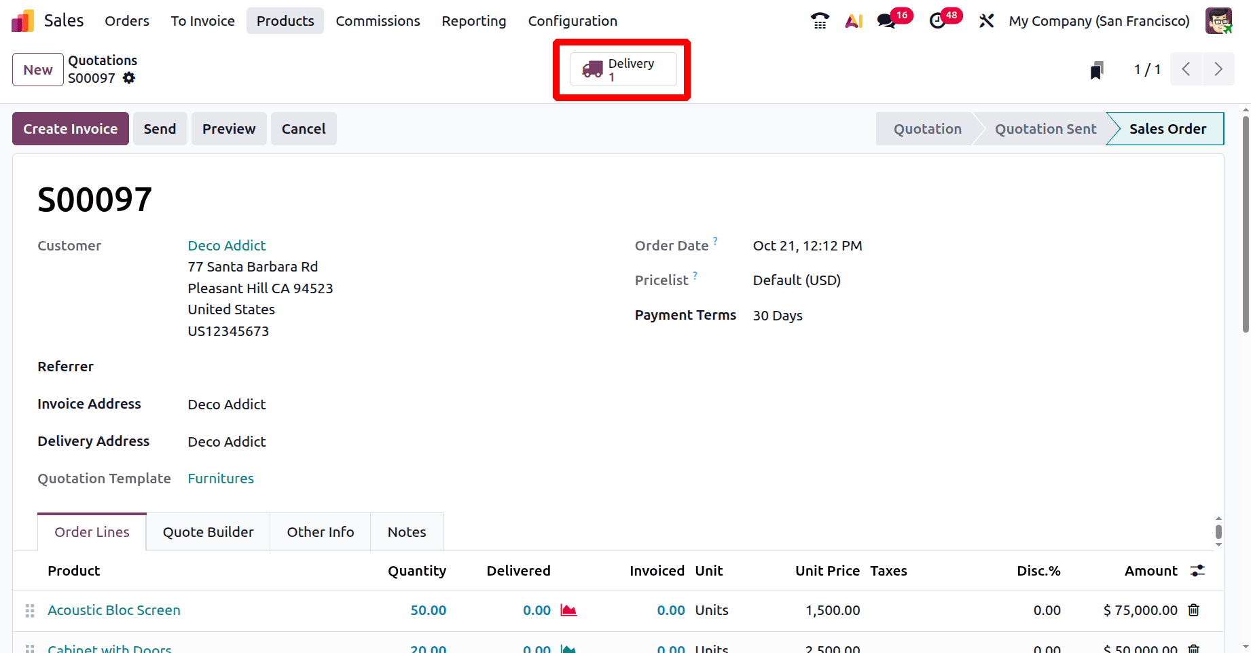
Task: Open the debug tools wrench icon
Action: pos(986,21)
